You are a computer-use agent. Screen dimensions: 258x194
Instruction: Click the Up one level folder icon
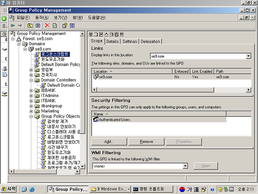tap(30, 26)
